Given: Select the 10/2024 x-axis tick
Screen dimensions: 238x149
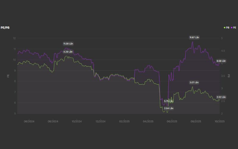Looking at the screenshot, I should pyautogui.click(x=76, y=121).
